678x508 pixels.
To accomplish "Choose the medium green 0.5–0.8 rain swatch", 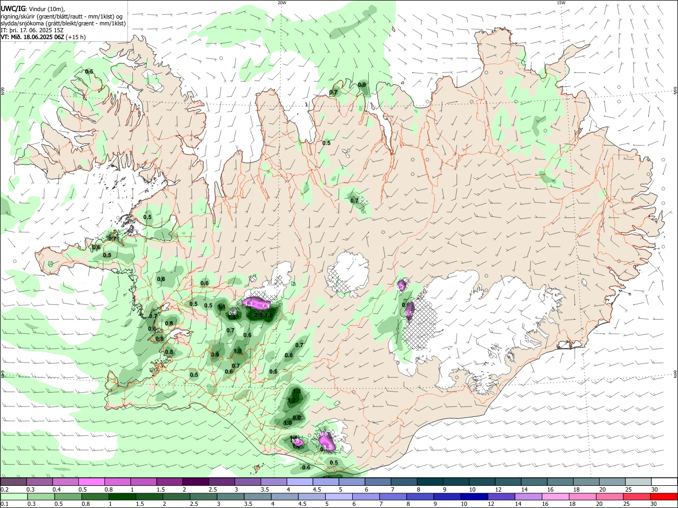I will tap(68, 496).
